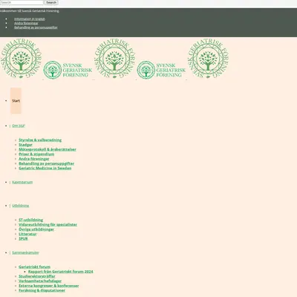Image resolution: width=297 pixels, height=297 pixels.
Task: Open Priser & stipendium link
Action: tap(36, 154)
